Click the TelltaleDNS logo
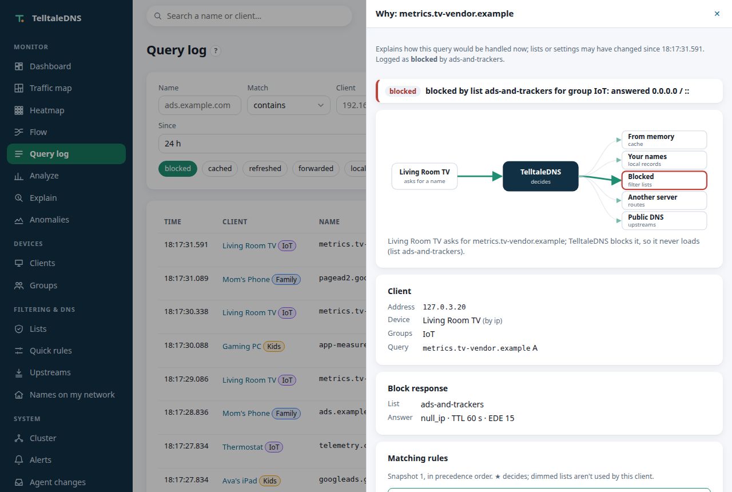This screenshot has height=492, width=732. click(x=20, y=18)
